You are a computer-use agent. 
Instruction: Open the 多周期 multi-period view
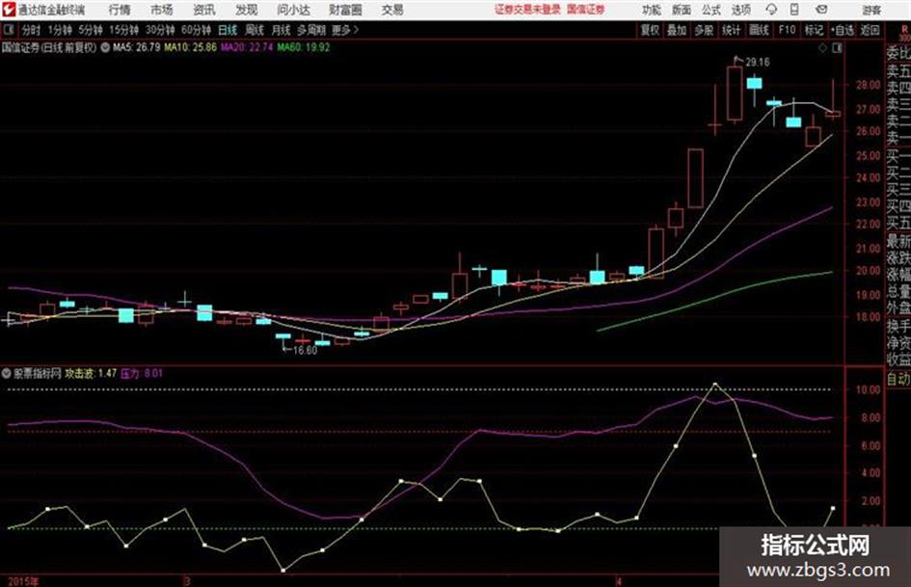pyautogui.click(x=311, y=30)
